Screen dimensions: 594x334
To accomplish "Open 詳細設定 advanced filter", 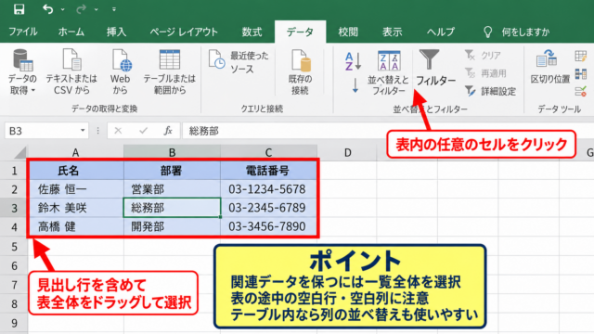I will (490, 91).
